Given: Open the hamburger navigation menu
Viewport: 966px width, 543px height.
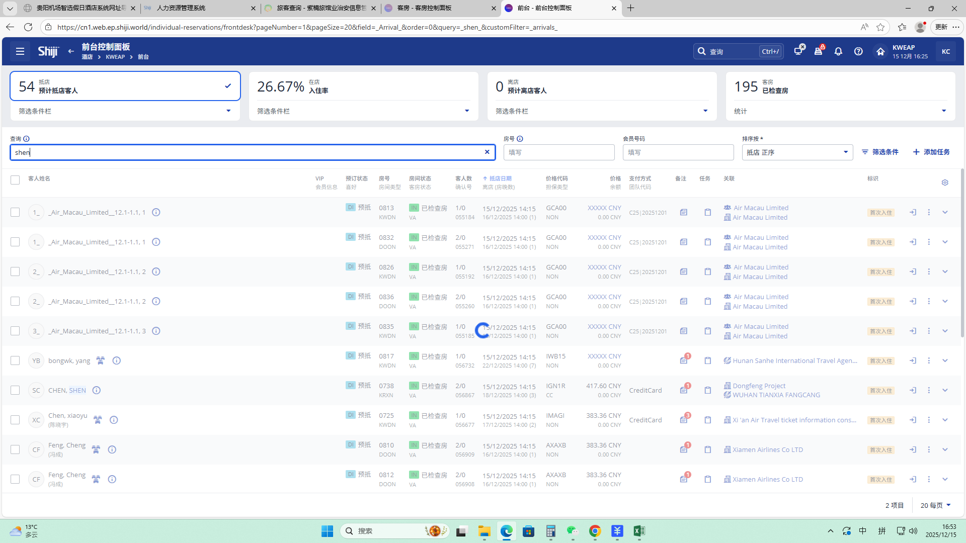Looking at the screenshot, I should pyautogui.click(x=20, y=51).
